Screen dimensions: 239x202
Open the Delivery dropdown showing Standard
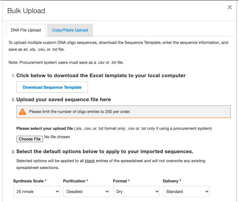[186, 191]
